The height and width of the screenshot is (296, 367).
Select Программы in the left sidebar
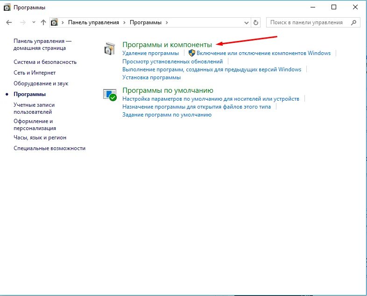pos(29,94)
